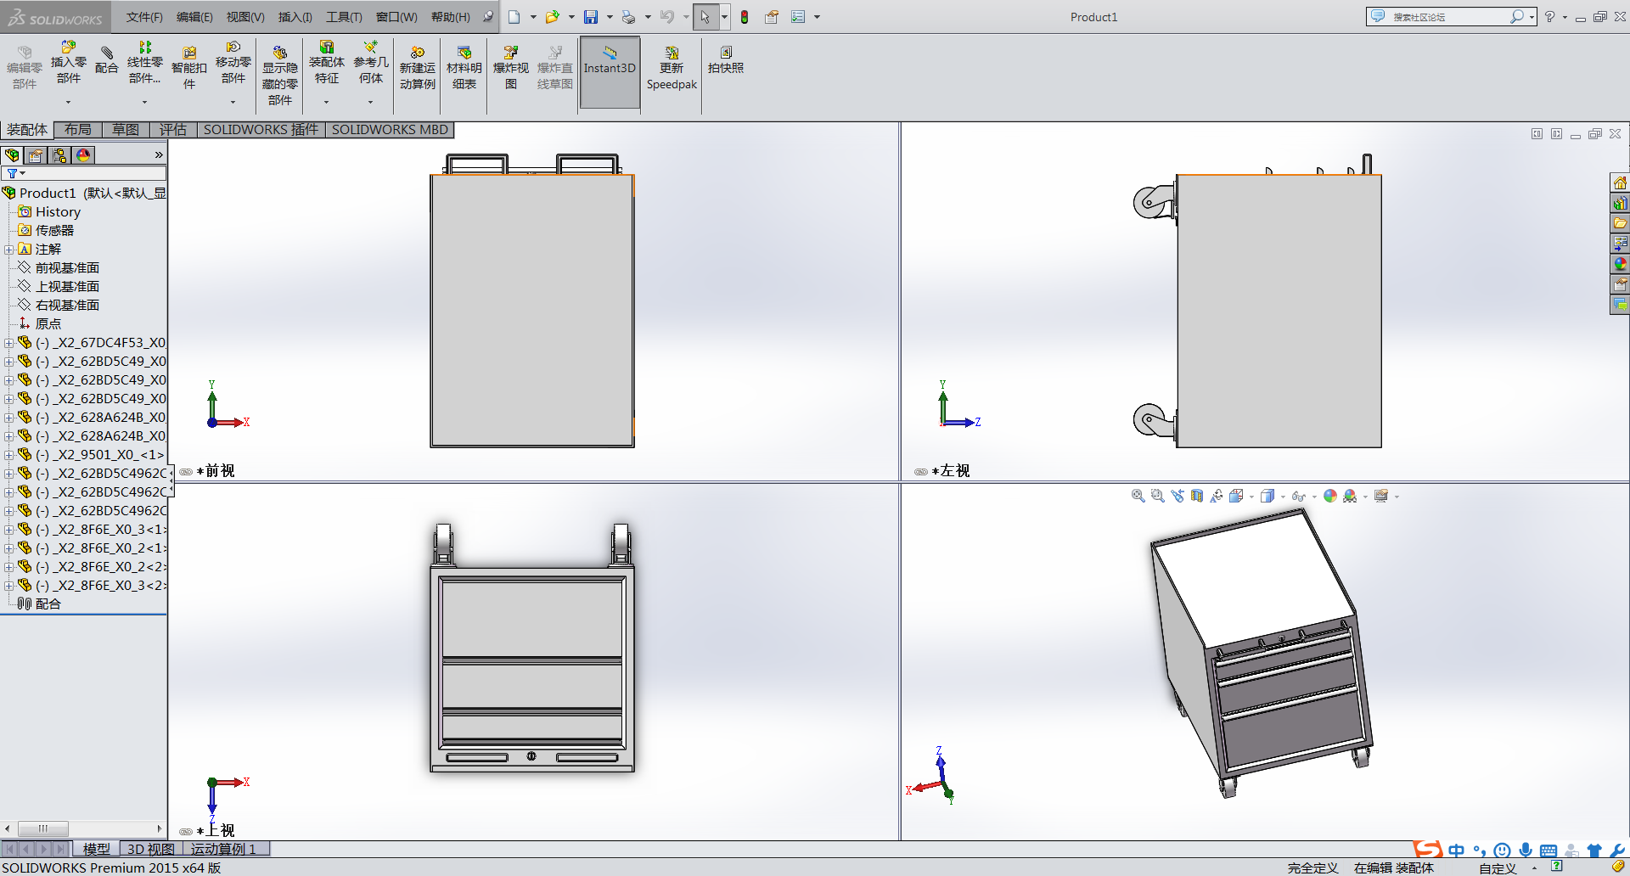Click the Zoom to Area icon
The image size is (1630, 876).
[x=1158, y=496]
